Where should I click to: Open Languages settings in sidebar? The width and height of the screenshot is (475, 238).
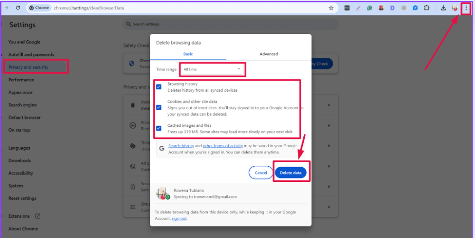point(19,148)
